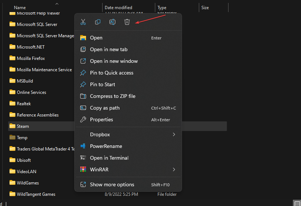The height and width of the screenshot is (206, 301).
Task: Select Pin to Quick access
Action: pyautogui.click(x=128, y=73)
